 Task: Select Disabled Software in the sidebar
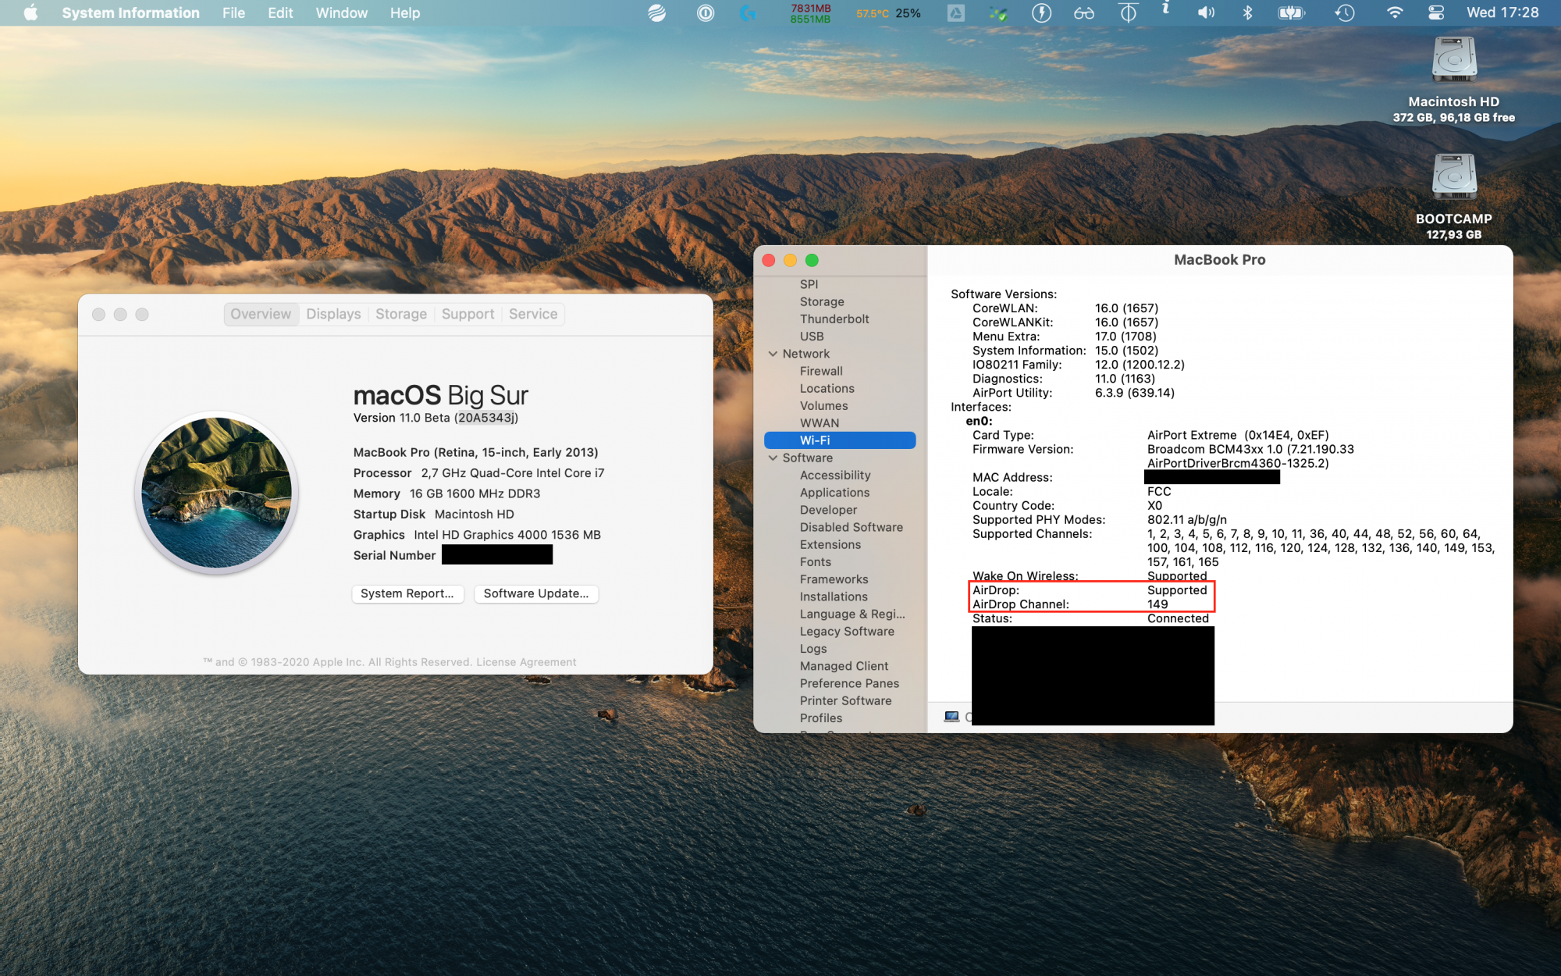(852, 527)
